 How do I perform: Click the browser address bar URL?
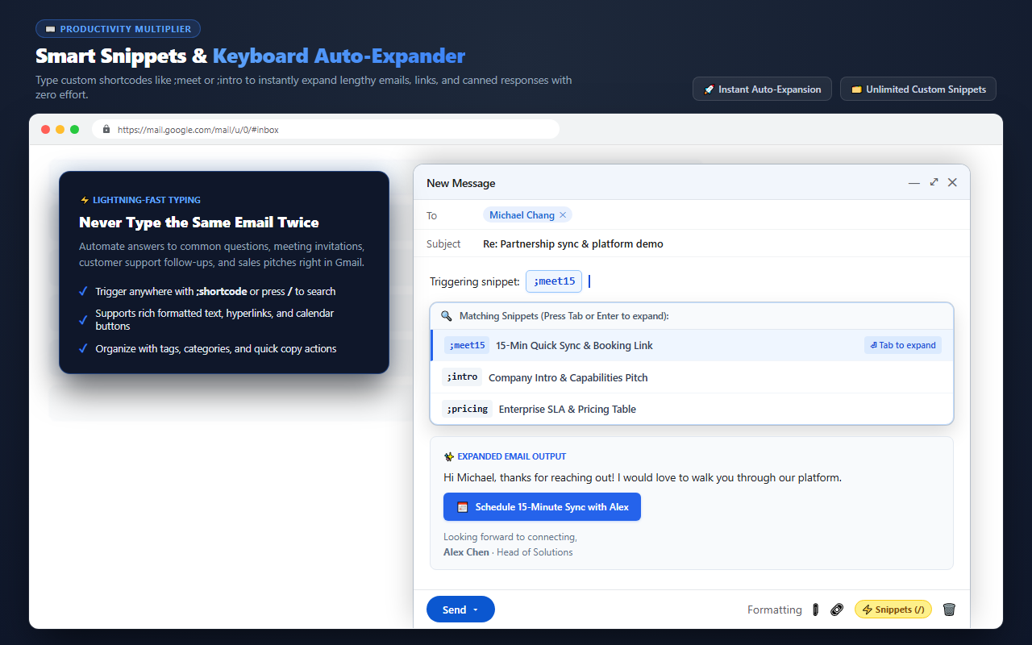click(x=198, y=129)
